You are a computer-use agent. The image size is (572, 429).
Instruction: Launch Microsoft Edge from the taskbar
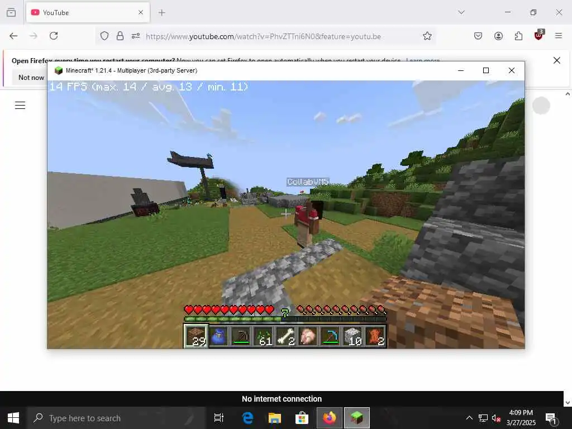pos(247,418)
